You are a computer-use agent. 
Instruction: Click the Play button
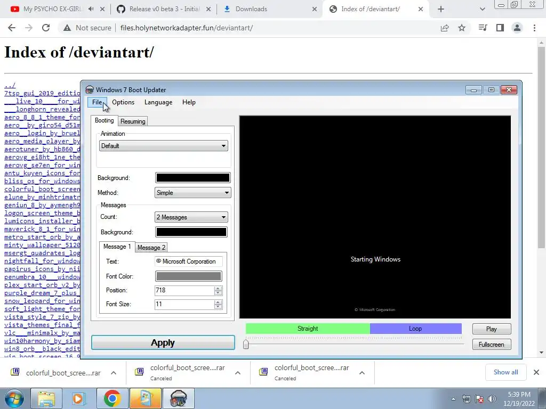tap(491, 329)
